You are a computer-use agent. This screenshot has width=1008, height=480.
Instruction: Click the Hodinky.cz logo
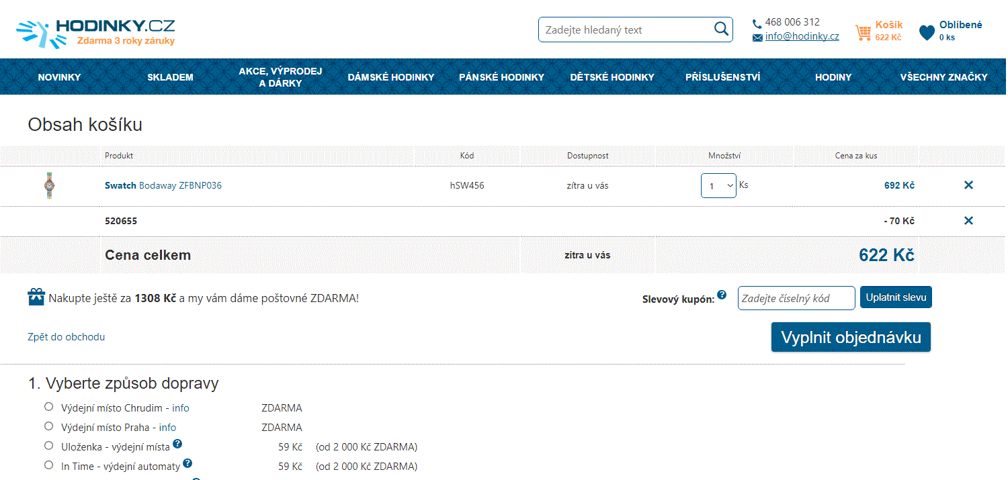click(95, 32)
